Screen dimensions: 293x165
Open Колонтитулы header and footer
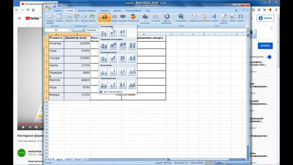(204, 18)
